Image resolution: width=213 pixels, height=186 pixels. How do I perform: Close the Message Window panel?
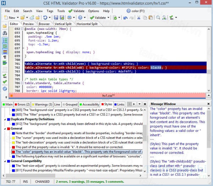(208, 104)
